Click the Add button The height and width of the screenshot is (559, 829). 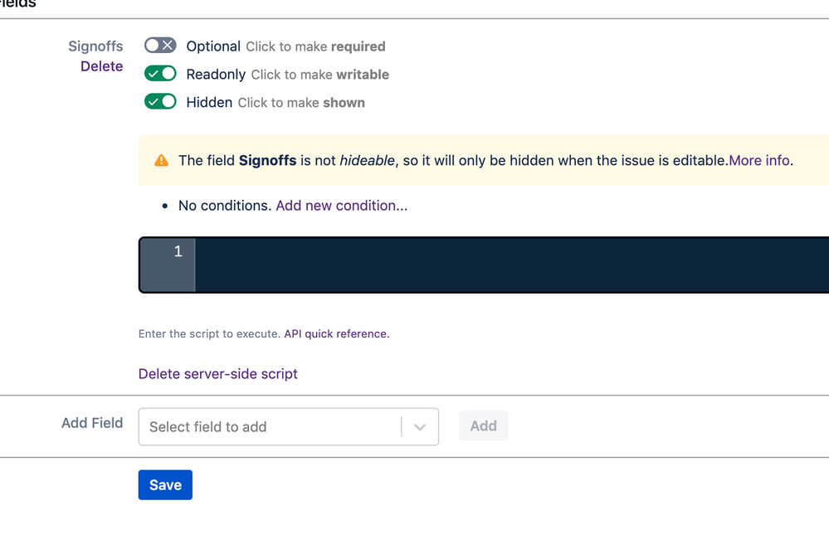[483, 425]
